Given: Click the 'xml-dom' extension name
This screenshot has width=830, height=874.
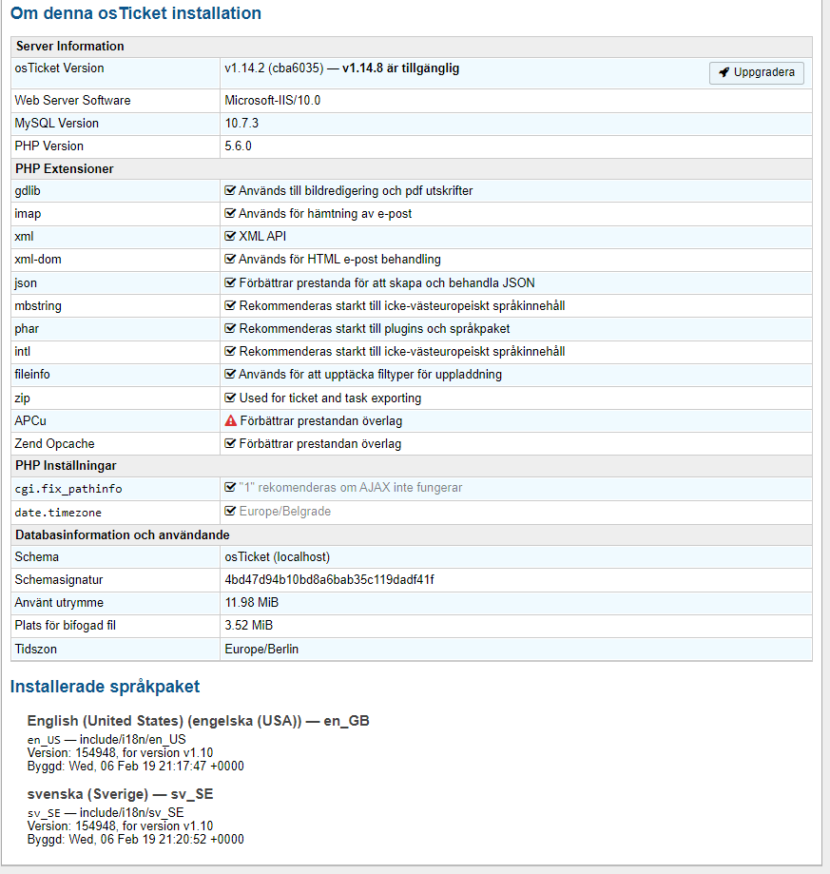Looking at the screenshot, I should point(38,260).
